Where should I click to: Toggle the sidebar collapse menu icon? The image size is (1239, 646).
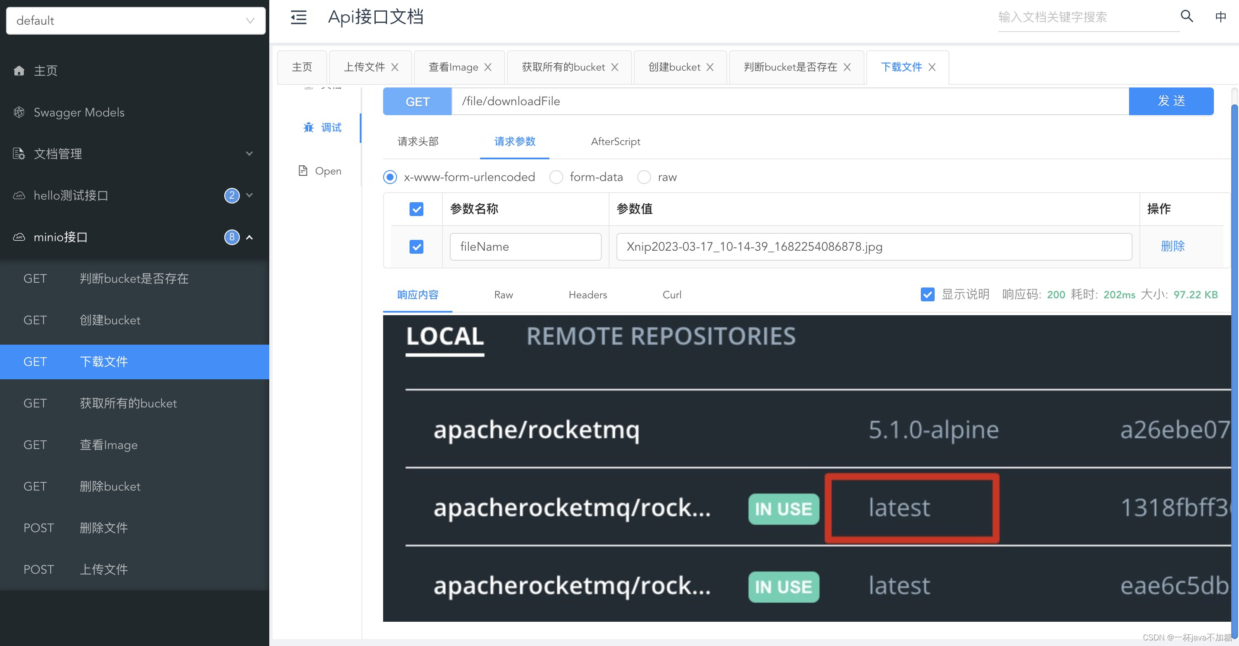pos(298,18)
